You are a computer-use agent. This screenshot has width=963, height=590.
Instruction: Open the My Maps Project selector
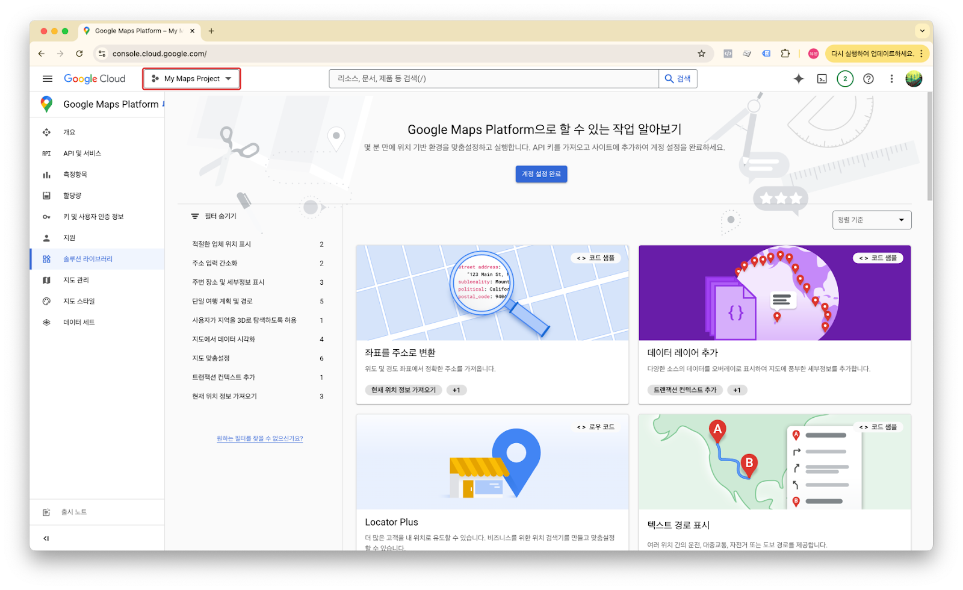click(191, 79)
